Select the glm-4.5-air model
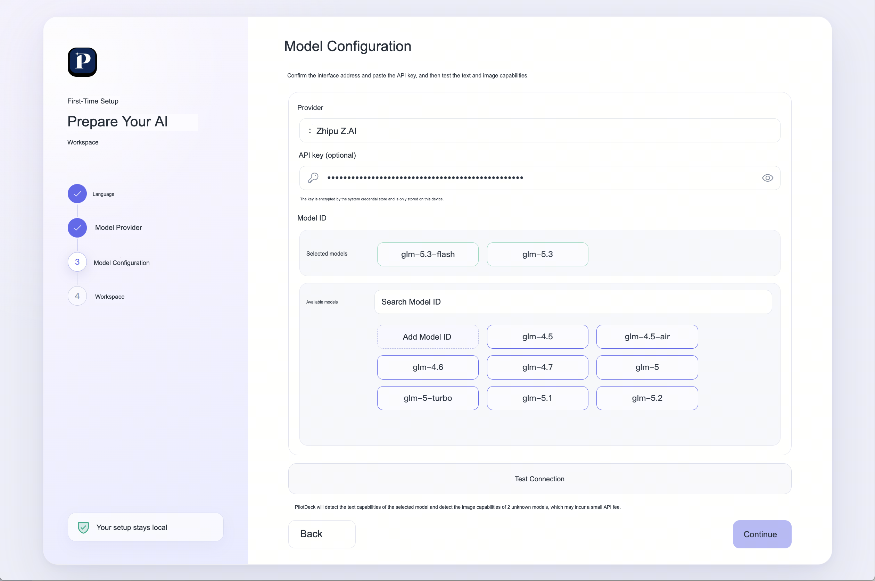The width and height of the screenshot is (875, 581). [x=647, y=337]
